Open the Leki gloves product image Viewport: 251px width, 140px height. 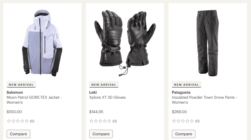[125, 43]
